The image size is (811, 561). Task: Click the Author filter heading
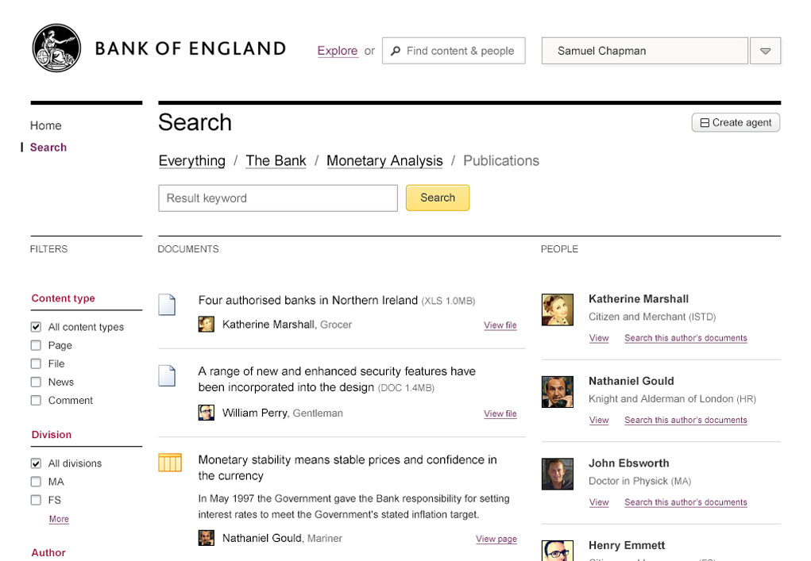[48, 553]
